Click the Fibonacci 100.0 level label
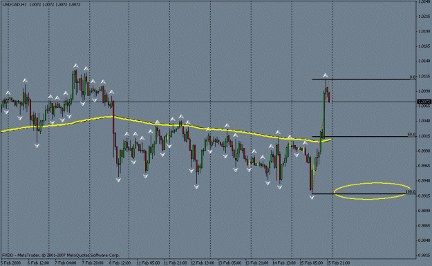The height and width of the screenshot is (266, 432). [411, 191]
